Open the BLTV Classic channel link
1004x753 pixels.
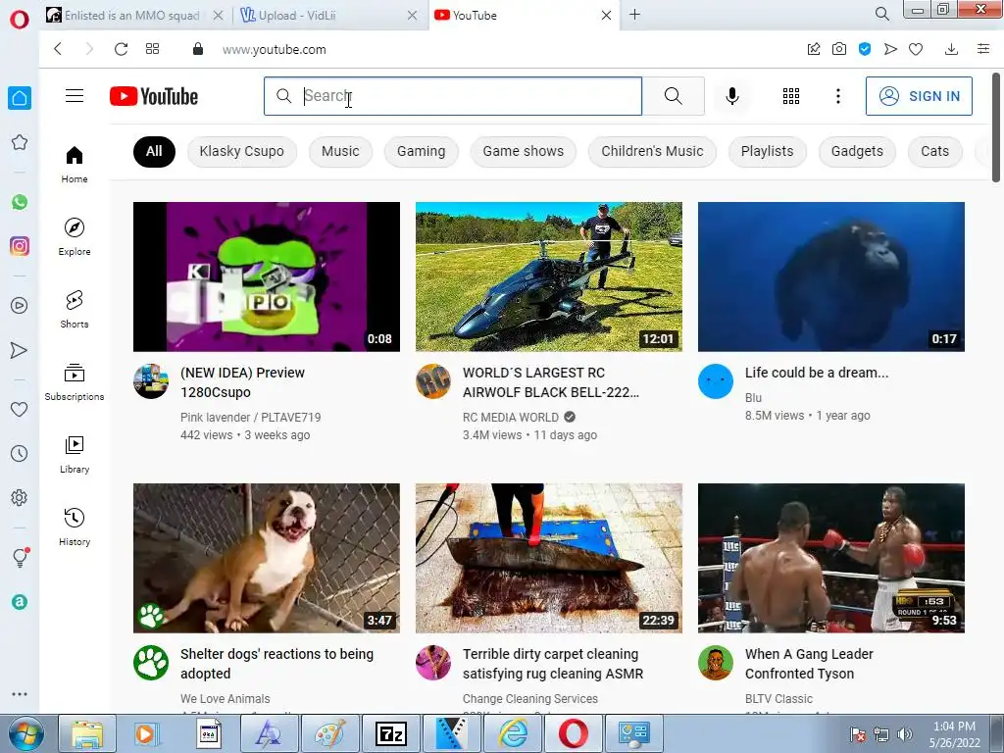[778, 698]
